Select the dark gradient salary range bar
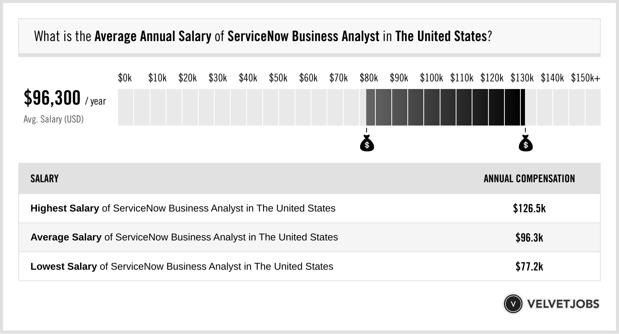Image resolution: width=619 pixels, height=334 pixels. click(x=445, y=107)
